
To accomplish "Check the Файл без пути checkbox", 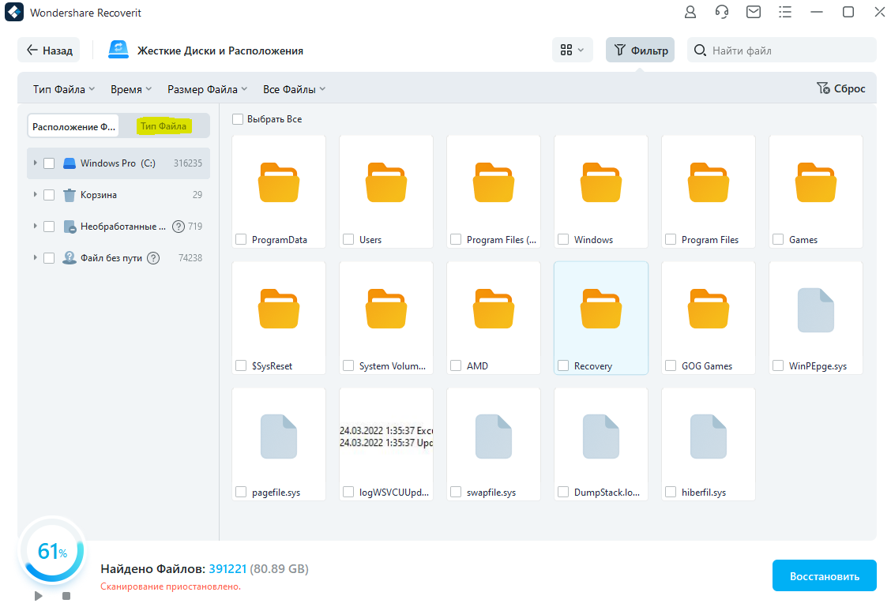I will pyautogui.click(x=49, y=258).
